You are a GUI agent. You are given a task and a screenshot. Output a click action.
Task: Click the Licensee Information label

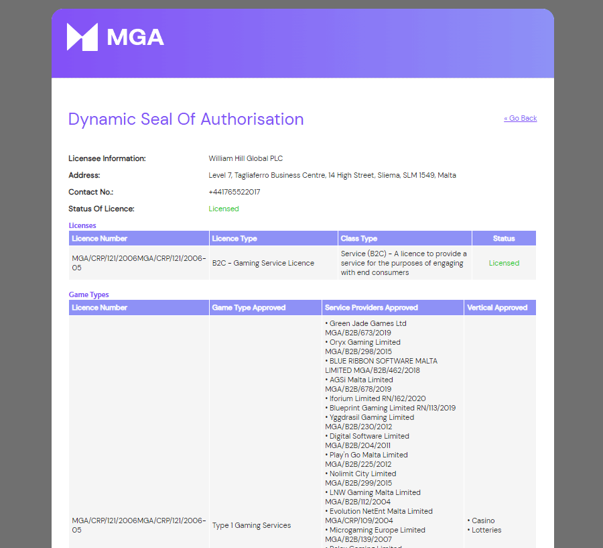pyautogui.click(x=107, y=158)
